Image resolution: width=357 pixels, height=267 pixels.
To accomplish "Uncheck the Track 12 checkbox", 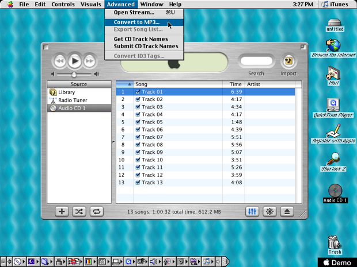I will (x=138, y=175).
